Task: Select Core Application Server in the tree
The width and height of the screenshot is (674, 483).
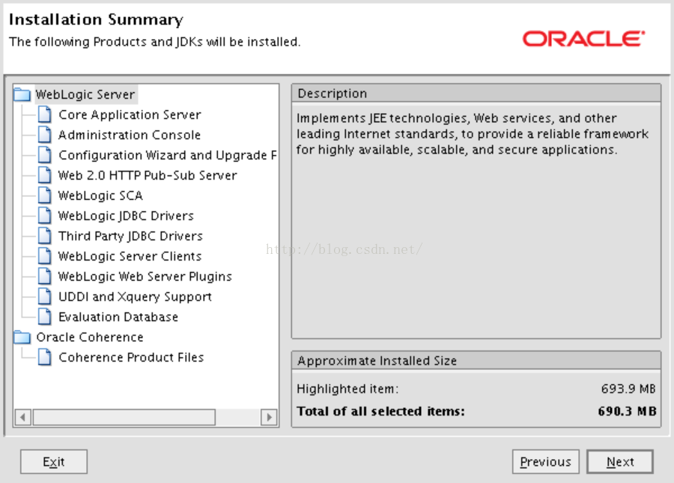Action: pyautogui.click(x=130, y=115)
